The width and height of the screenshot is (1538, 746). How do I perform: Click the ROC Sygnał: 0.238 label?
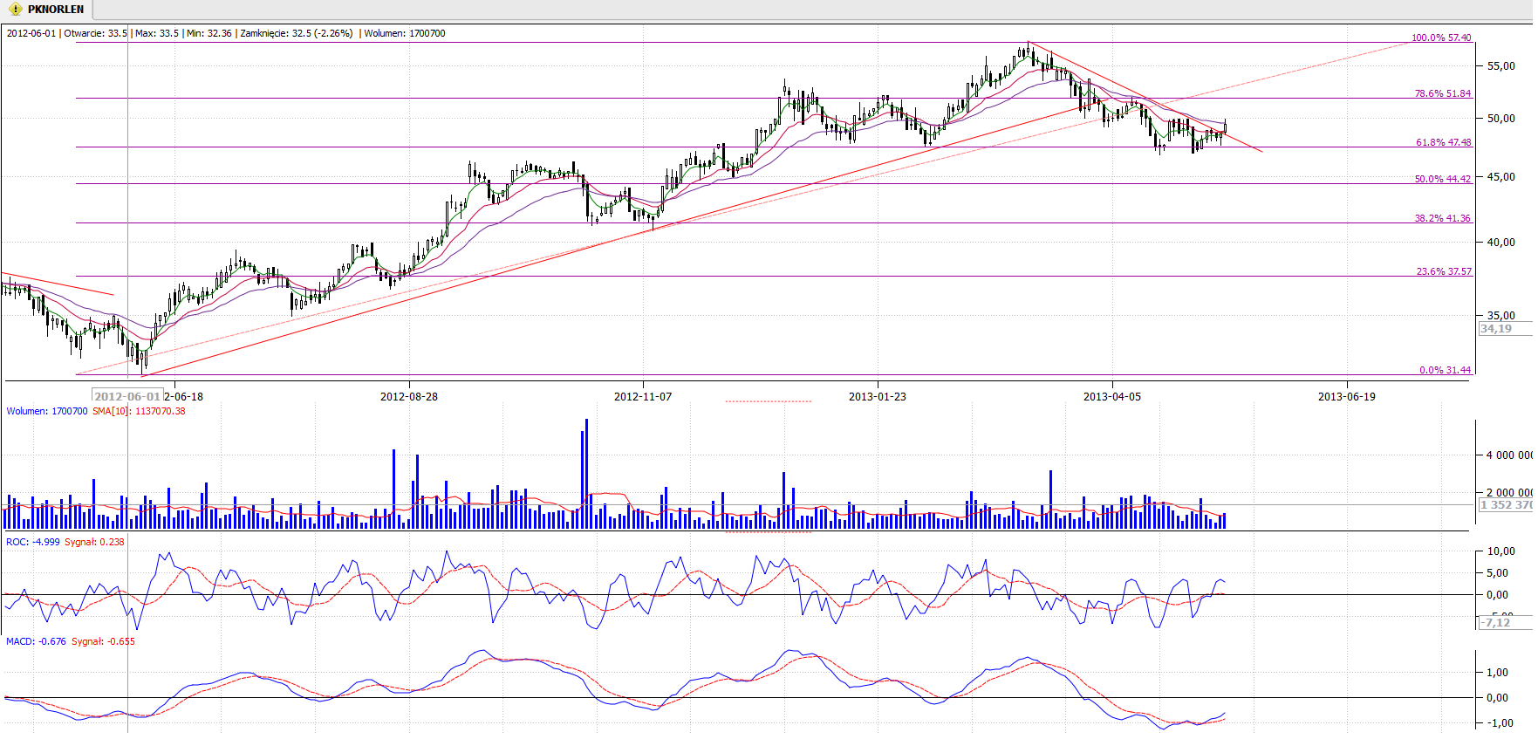click(x=94, y=542)
